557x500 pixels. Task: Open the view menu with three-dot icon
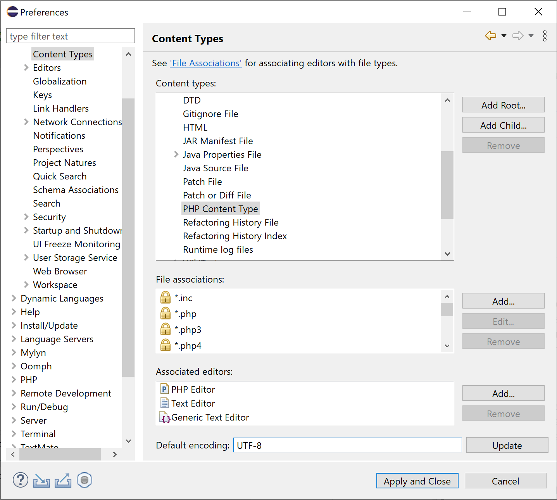[x=545, y=36]
